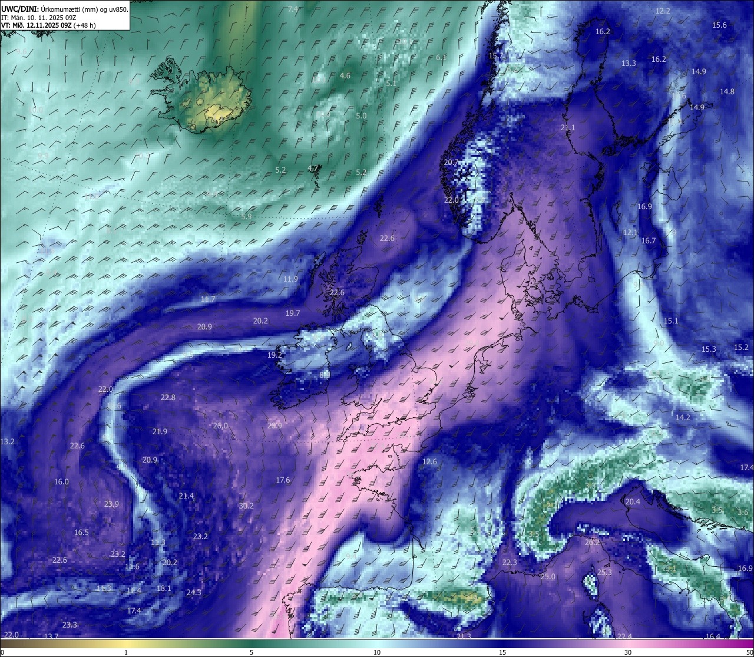Click the value label 4.6
This screenshot has height=657, width=754.
pyautogui.click(x=345, y=75)
